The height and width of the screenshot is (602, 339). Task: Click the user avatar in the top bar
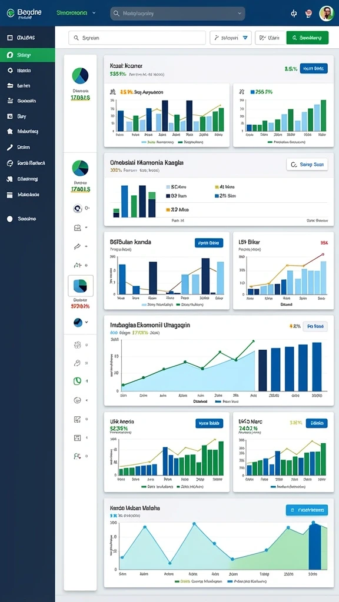326,14
